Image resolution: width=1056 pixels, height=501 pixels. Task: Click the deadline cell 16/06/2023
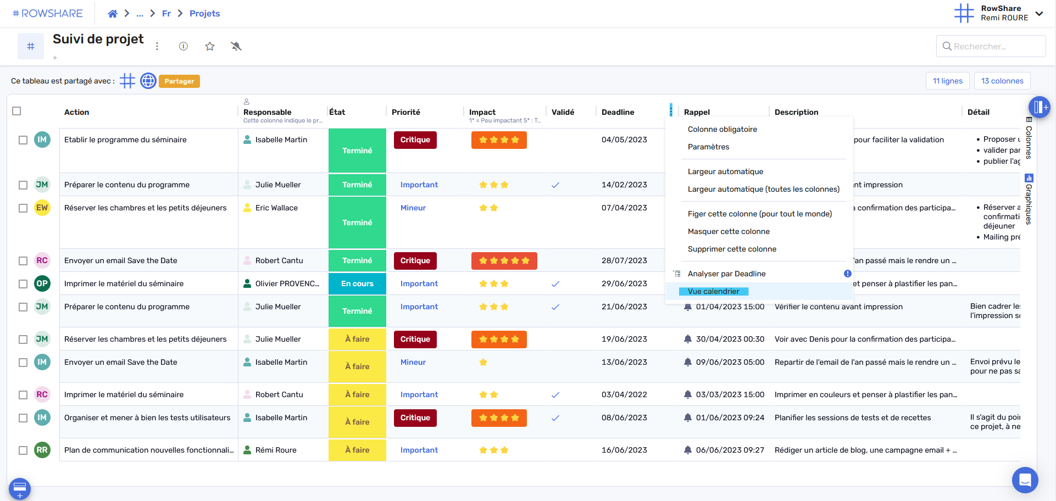click(624, 450)
